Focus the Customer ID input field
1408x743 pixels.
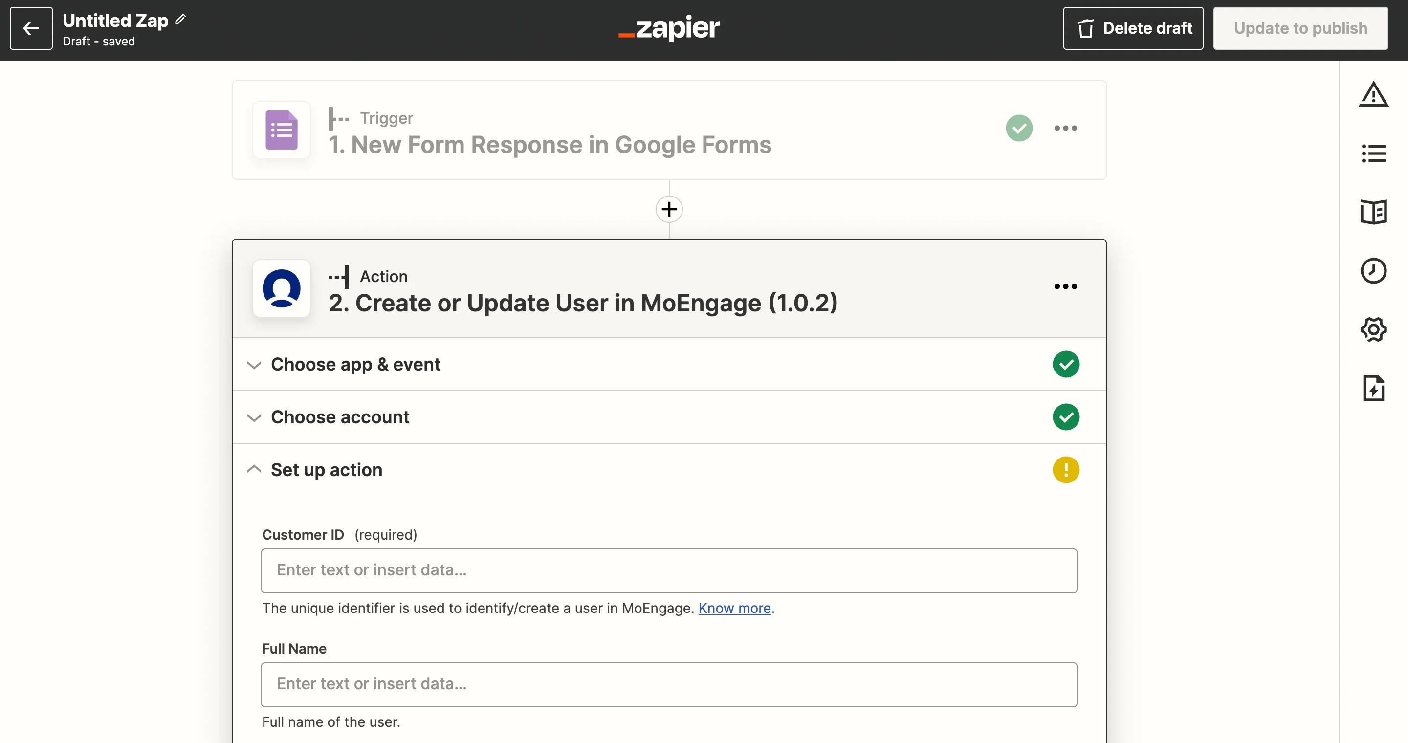tap(669, 571)
